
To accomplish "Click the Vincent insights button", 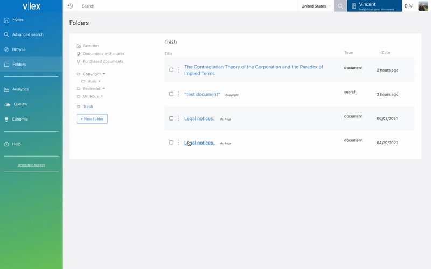I will coord(374,6).
